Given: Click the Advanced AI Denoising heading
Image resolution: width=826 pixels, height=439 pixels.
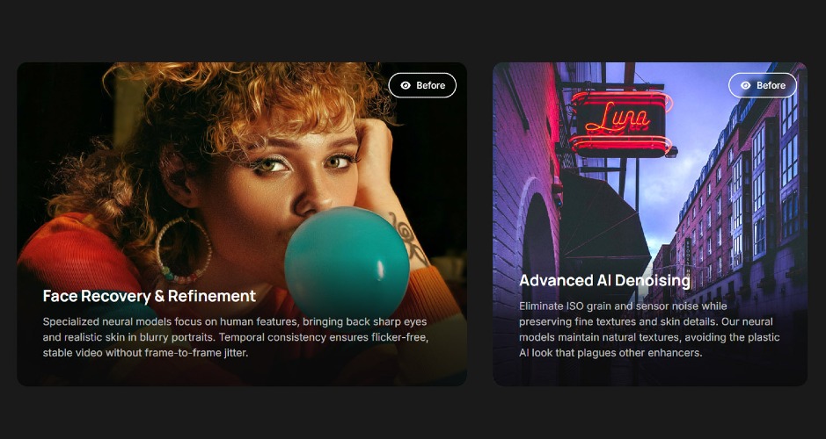Looking at the screenshot, I should tap(604, 280).
